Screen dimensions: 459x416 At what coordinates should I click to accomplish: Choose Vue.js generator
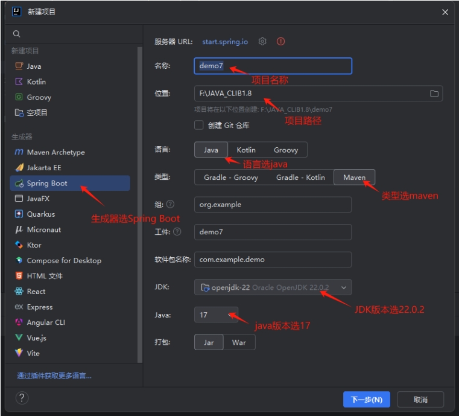point(70,338)
